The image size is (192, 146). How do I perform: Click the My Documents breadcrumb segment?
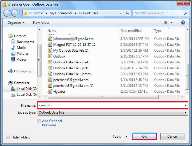(x=61, y=13)
